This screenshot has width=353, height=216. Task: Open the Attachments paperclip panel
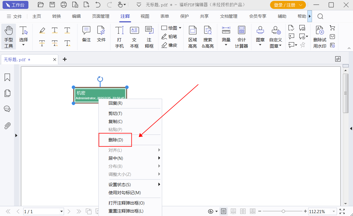click(x=7, y=126)
